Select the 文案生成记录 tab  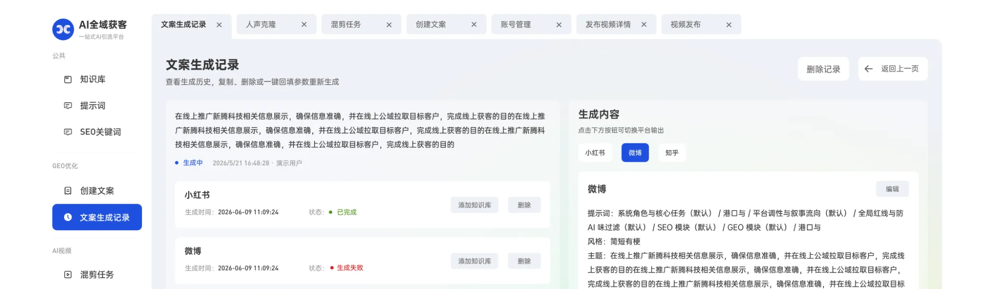tap(192, 25)
